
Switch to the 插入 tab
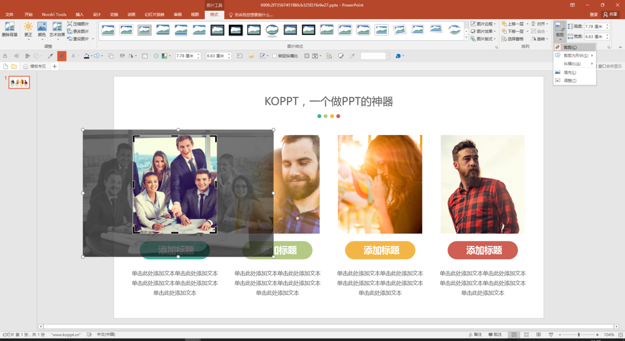(80, 15)
